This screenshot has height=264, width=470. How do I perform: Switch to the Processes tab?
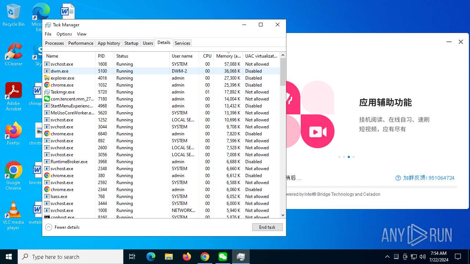54,43
